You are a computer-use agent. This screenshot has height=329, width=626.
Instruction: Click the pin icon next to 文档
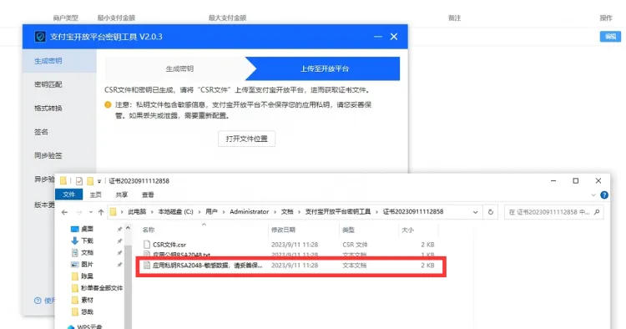(119, 253)
